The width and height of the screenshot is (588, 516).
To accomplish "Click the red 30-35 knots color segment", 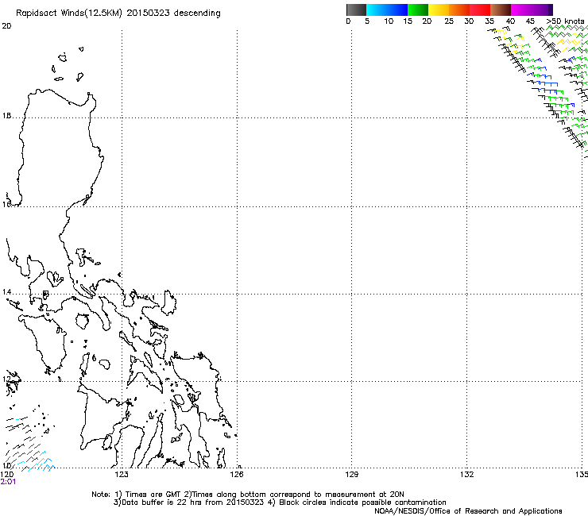I will [x=480, y=10].
